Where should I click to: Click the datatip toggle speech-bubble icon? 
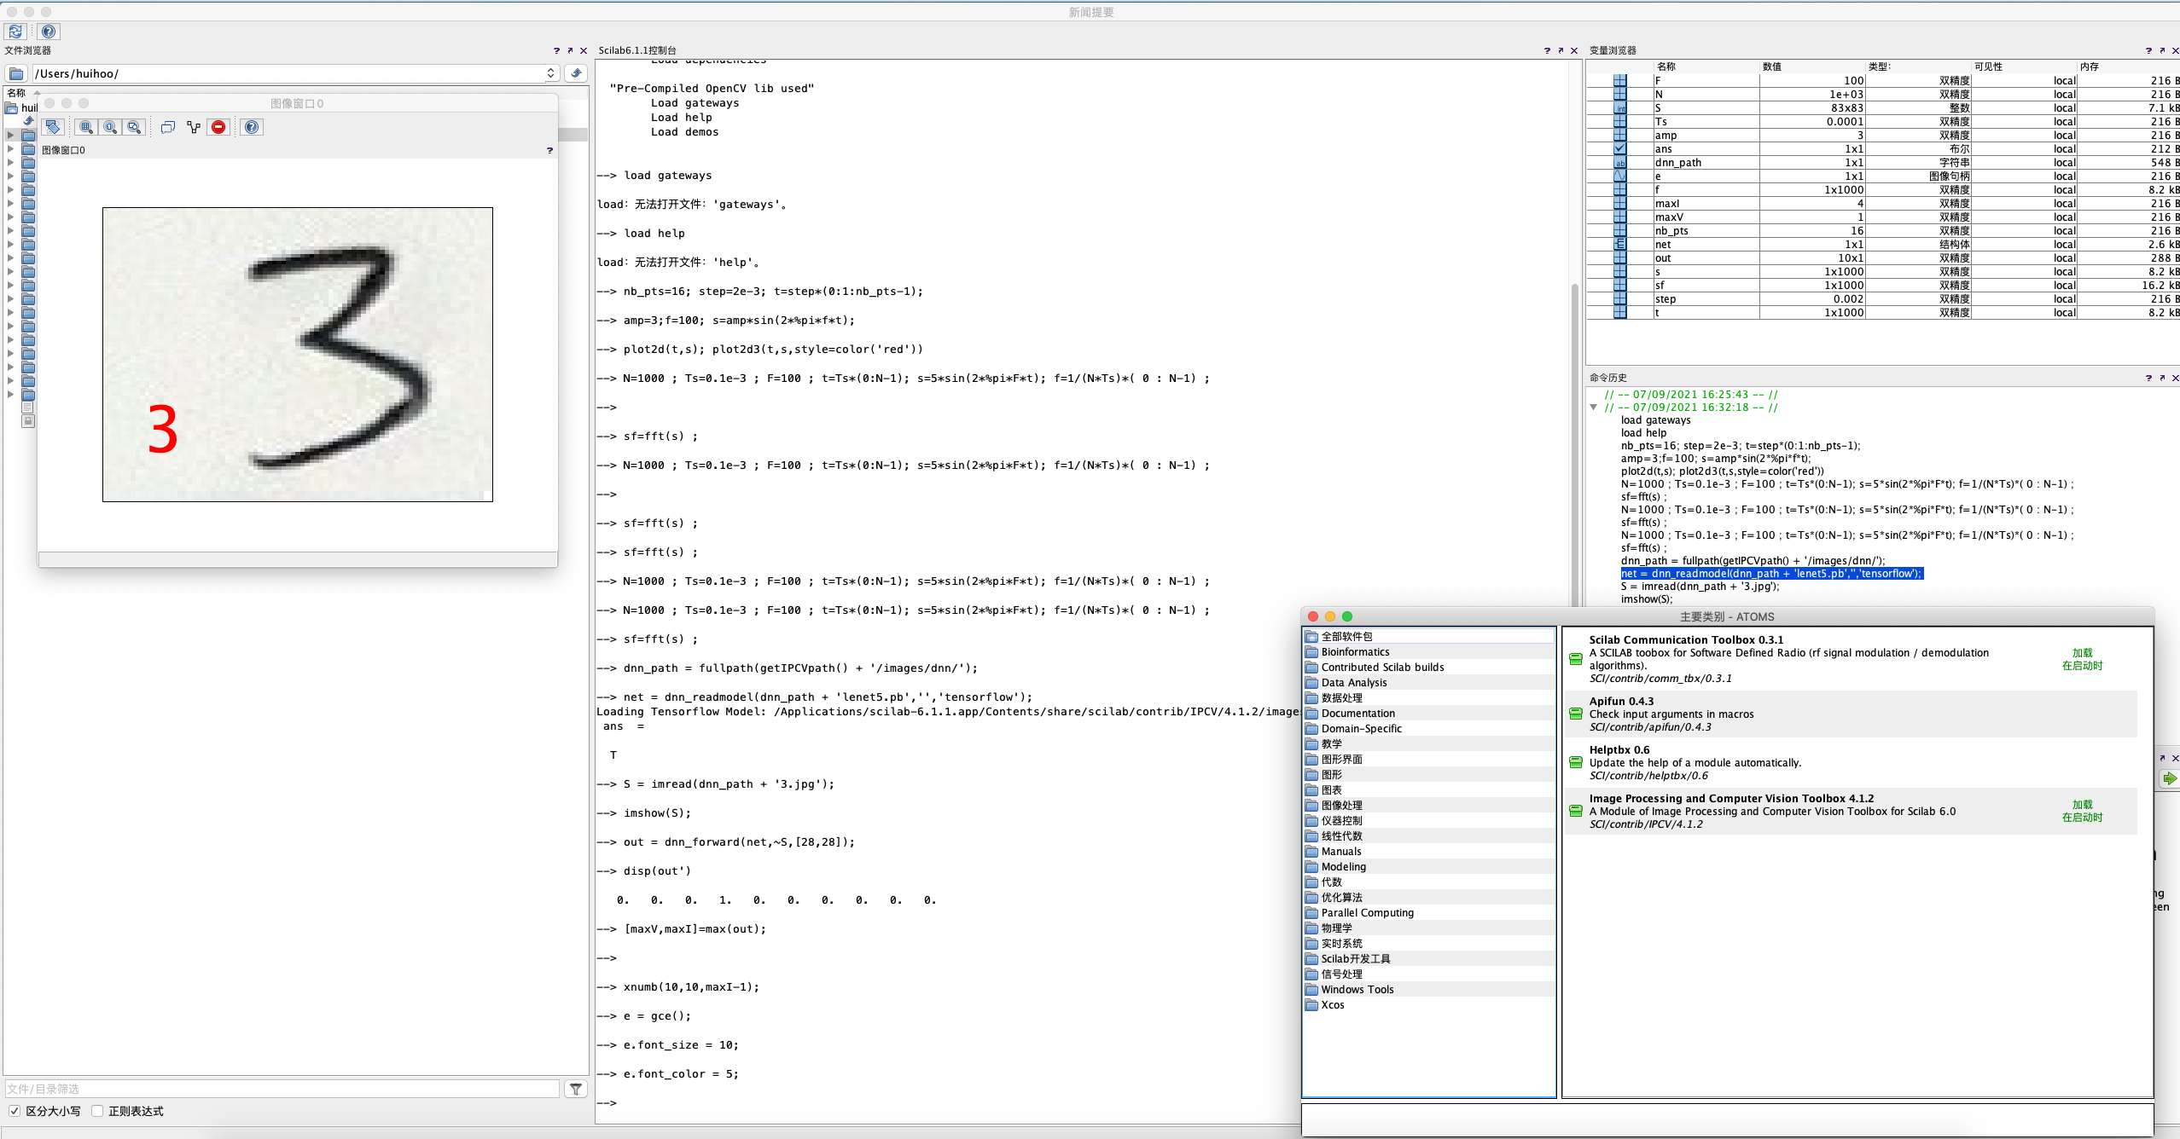pyautogui.click(x=168, y=127)
